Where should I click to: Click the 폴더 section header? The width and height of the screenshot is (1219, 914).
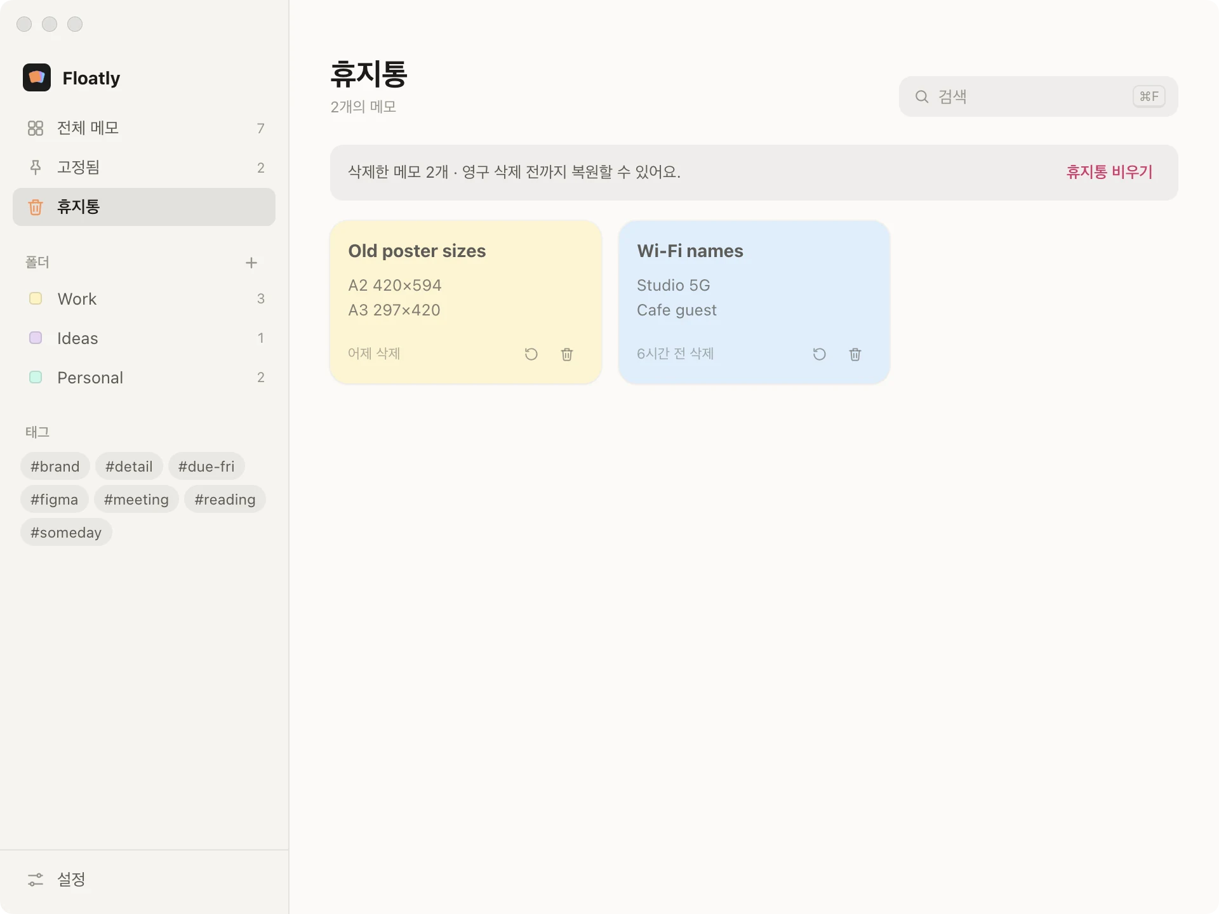tap(37, 262)
